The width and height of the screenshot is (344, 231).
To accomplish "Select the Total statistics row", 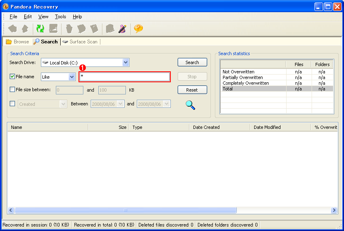I will point(277,89).
